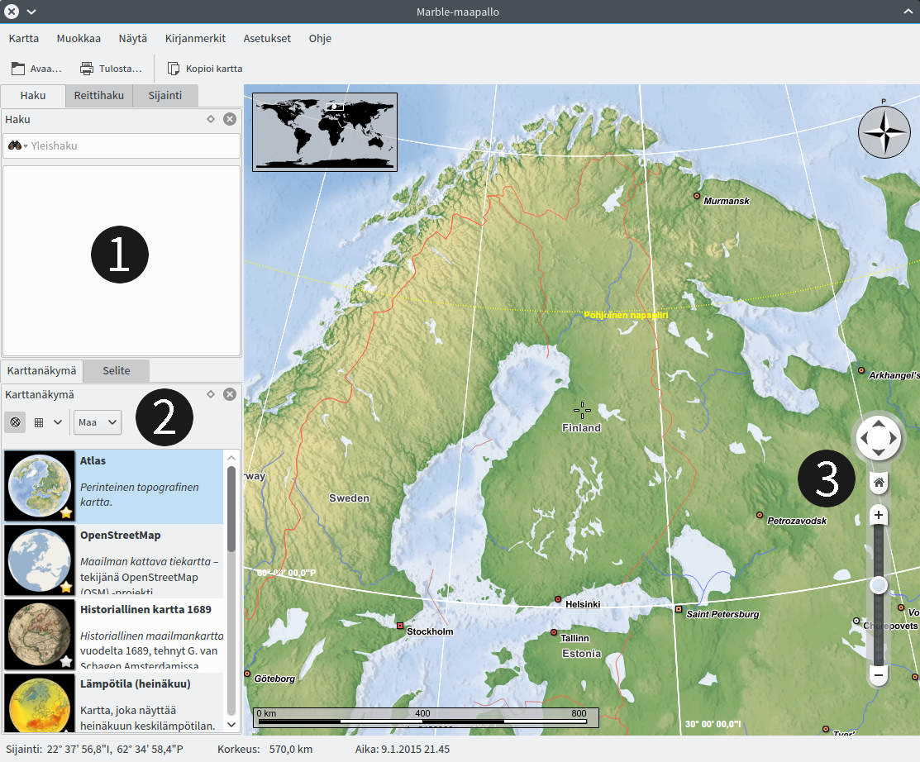Toggle favorite star on OpenStreetMap theme
The width and height of the screenshot is (920, 762).
click(x=66, y=587)
